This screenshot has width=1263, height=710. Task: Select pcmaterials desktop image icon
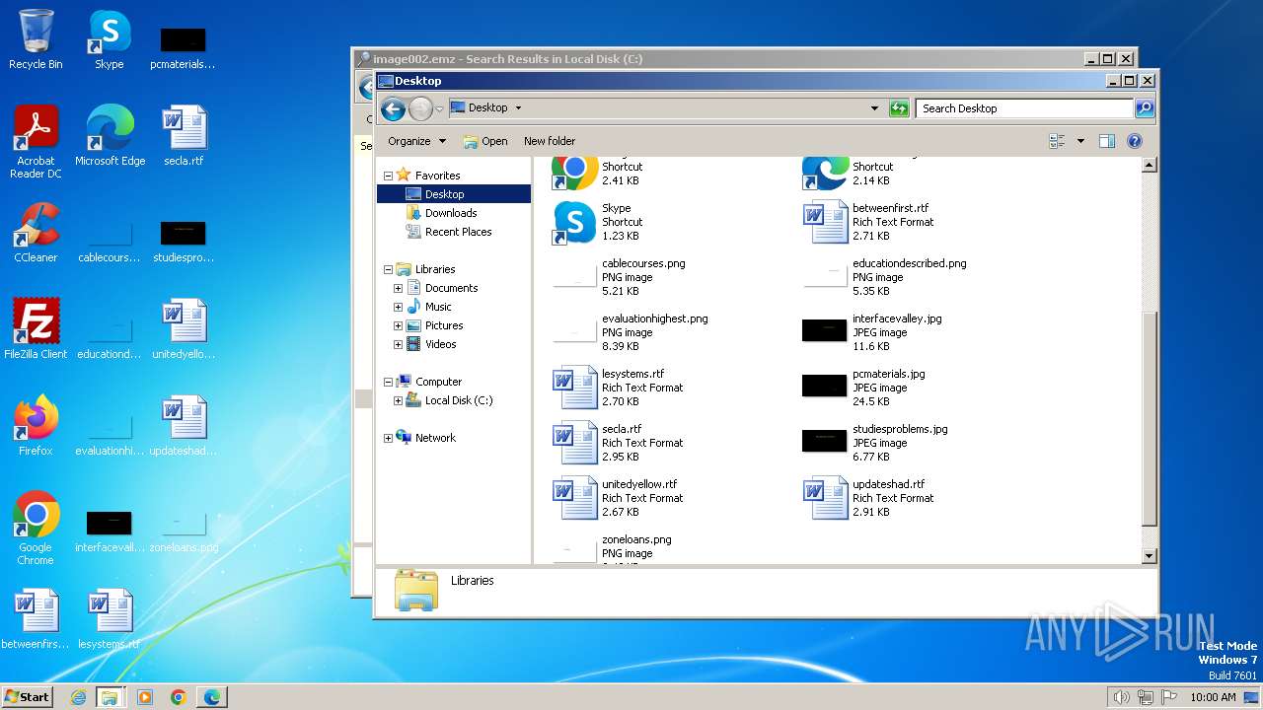(x=184, y=46)
